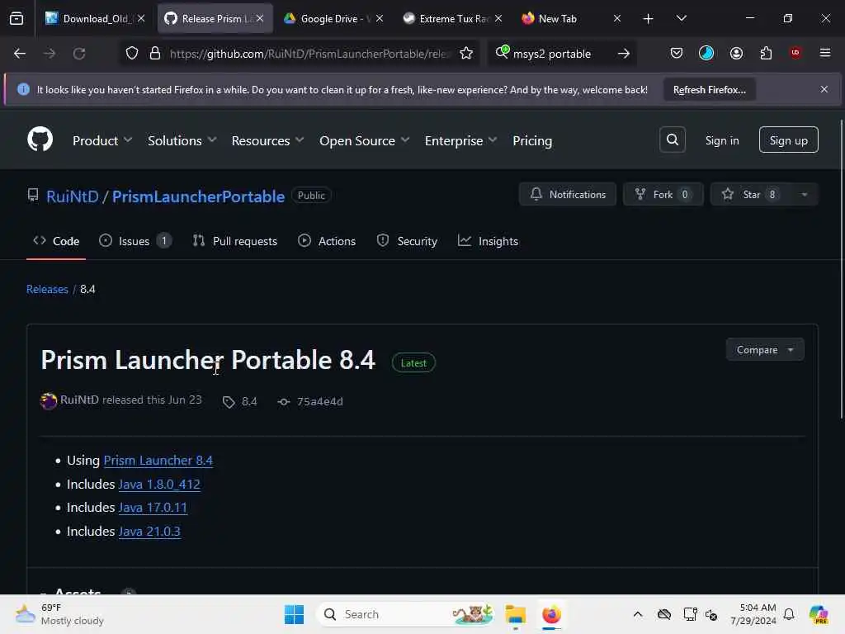Star the PrismLauncherPortable repository
This screenshot has width=845, height=634.
751,195
